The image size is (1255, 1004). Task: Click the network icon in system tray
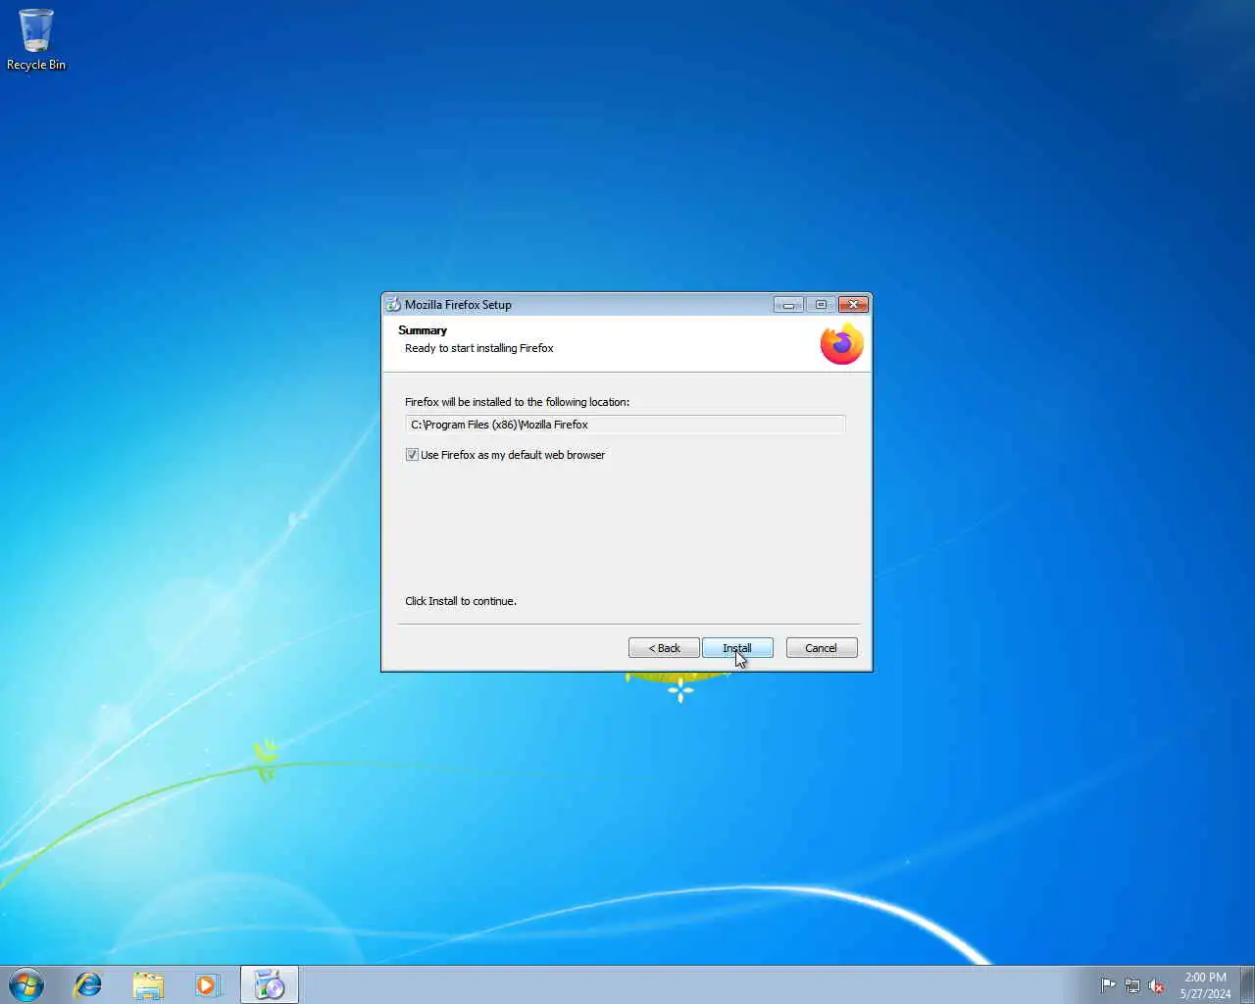[1132, 985]
